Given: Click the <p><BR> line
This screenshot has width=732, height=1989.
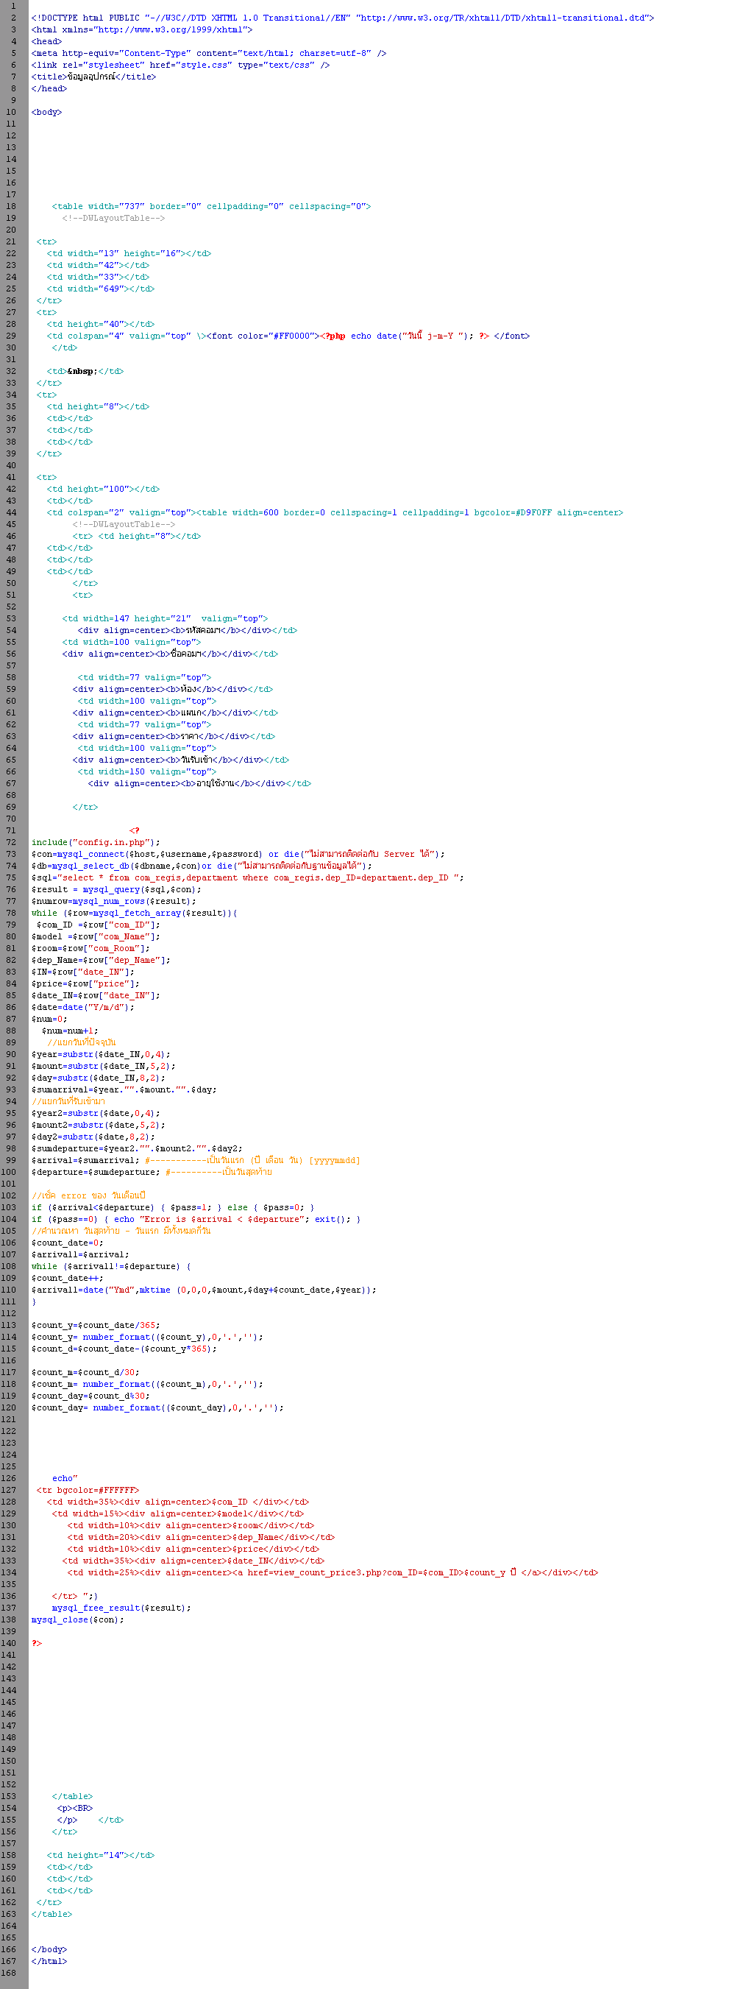Looking at the screenshot, I should point(75,1808).
